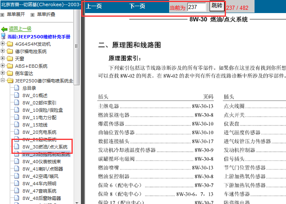
Task: Open 8W_10保险/保险盒 document
Action: point(42,110)
